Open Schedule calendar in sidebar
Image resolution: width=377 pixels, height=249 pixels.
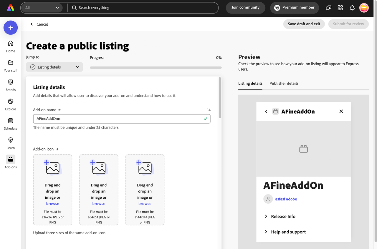pyautogui.click(x=11, y=124)
